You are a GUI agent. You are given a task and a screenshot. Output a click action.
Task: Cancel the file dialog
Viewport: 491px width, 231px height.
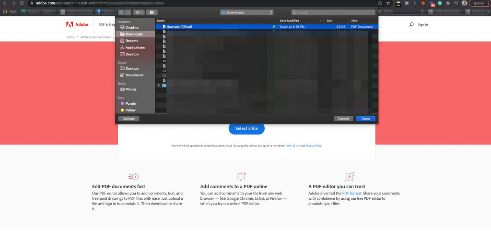[343, 119]
